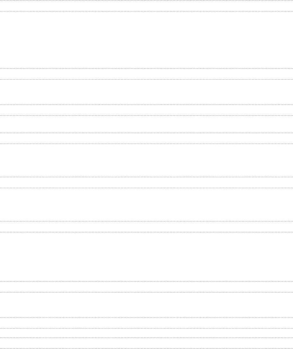293x349 pixels.
Task: Click the tenth dotted line from top
Action: coord(146,188)
